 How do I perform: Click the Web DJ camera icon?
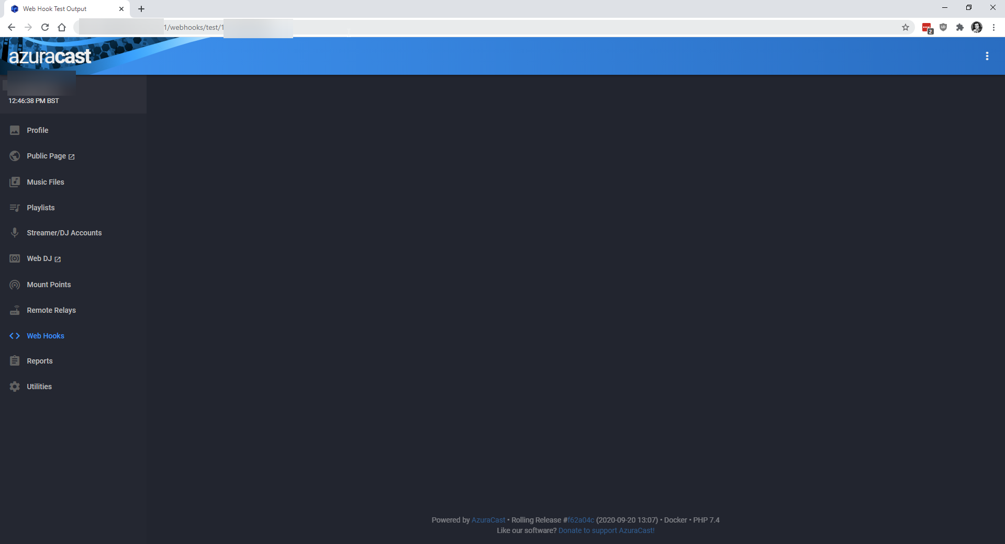coord(15,258)
